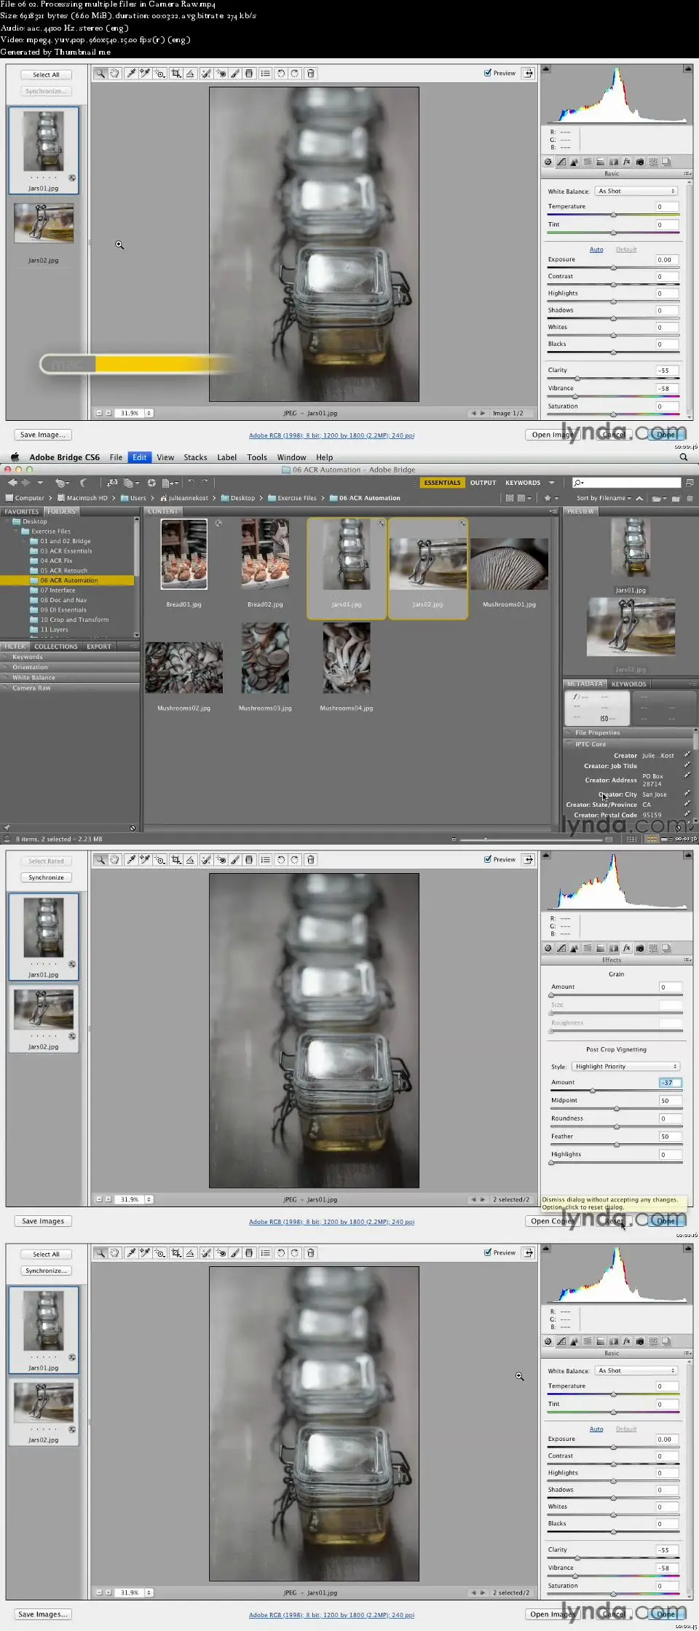699x1631 pixels.
Task: Click Rotate 90 counterclockwise icon in Bridge toolbar
Action: (x=191, y=483)
